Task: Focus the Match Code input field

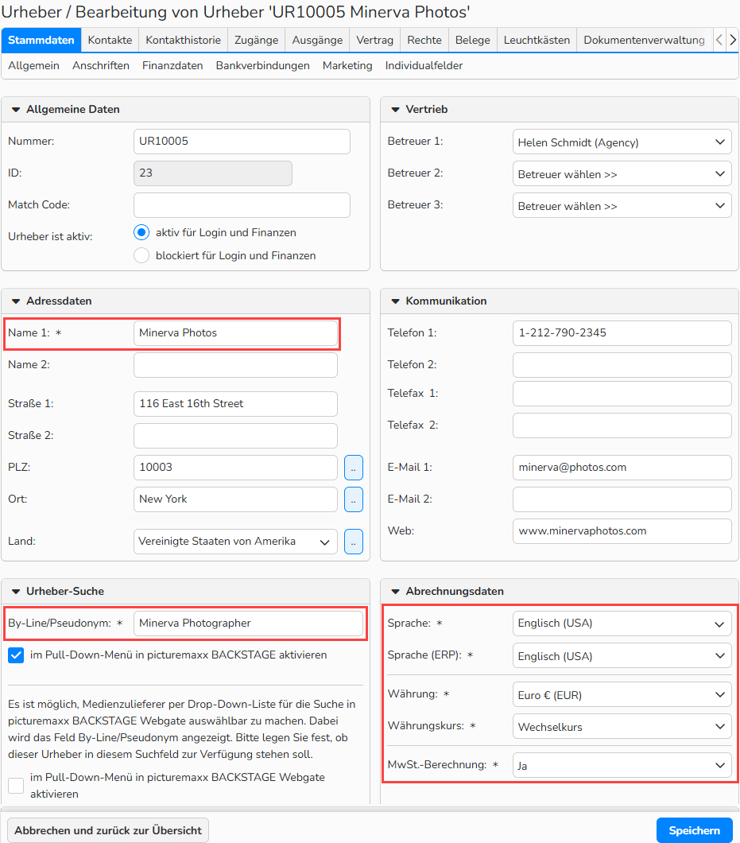Action: (x=242, y=205)
